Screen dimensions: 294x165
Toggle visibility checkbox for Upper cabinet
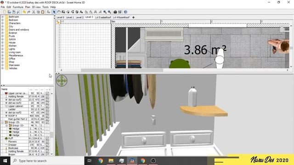47,106
